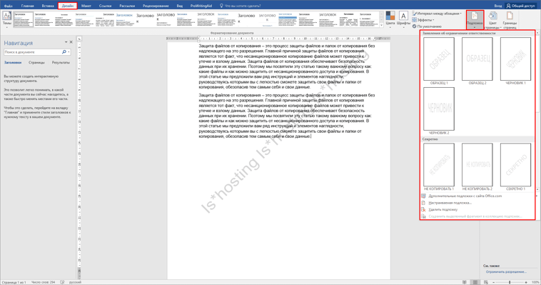This screenshot has width=541, height=285.
Task: Switch to Print Layout view icon
Action: tap(475, 282)
